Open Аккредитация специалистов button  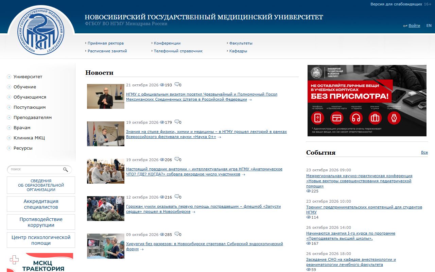[x=41, y=204]
